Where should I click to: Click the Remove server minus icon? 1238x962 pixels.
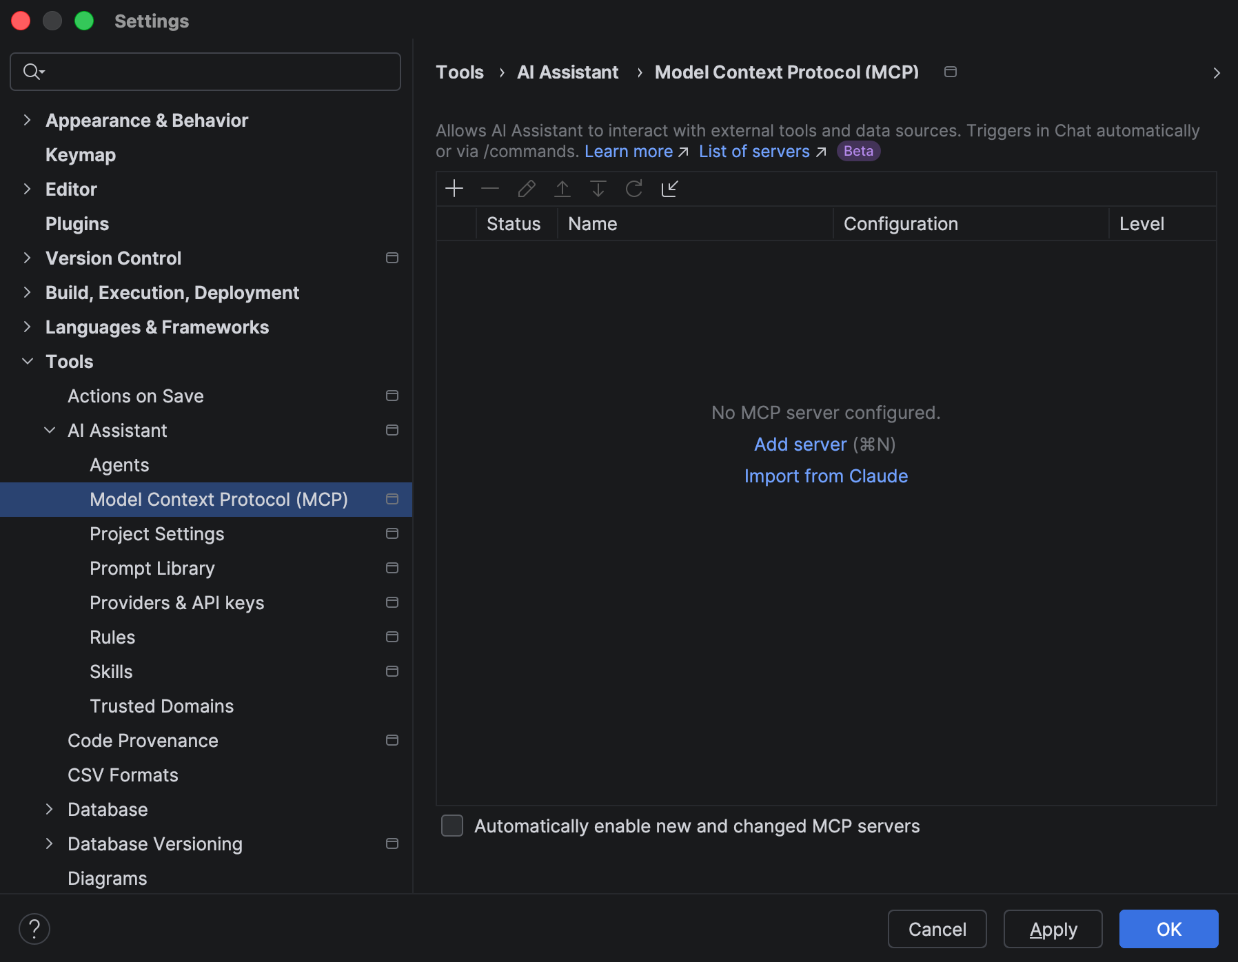coord(490,188)
